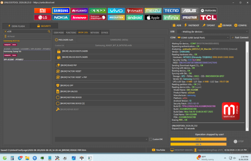Open the BROM | EDL tab
Viewport: 251px width, 161px height.
tap(83, 33)
